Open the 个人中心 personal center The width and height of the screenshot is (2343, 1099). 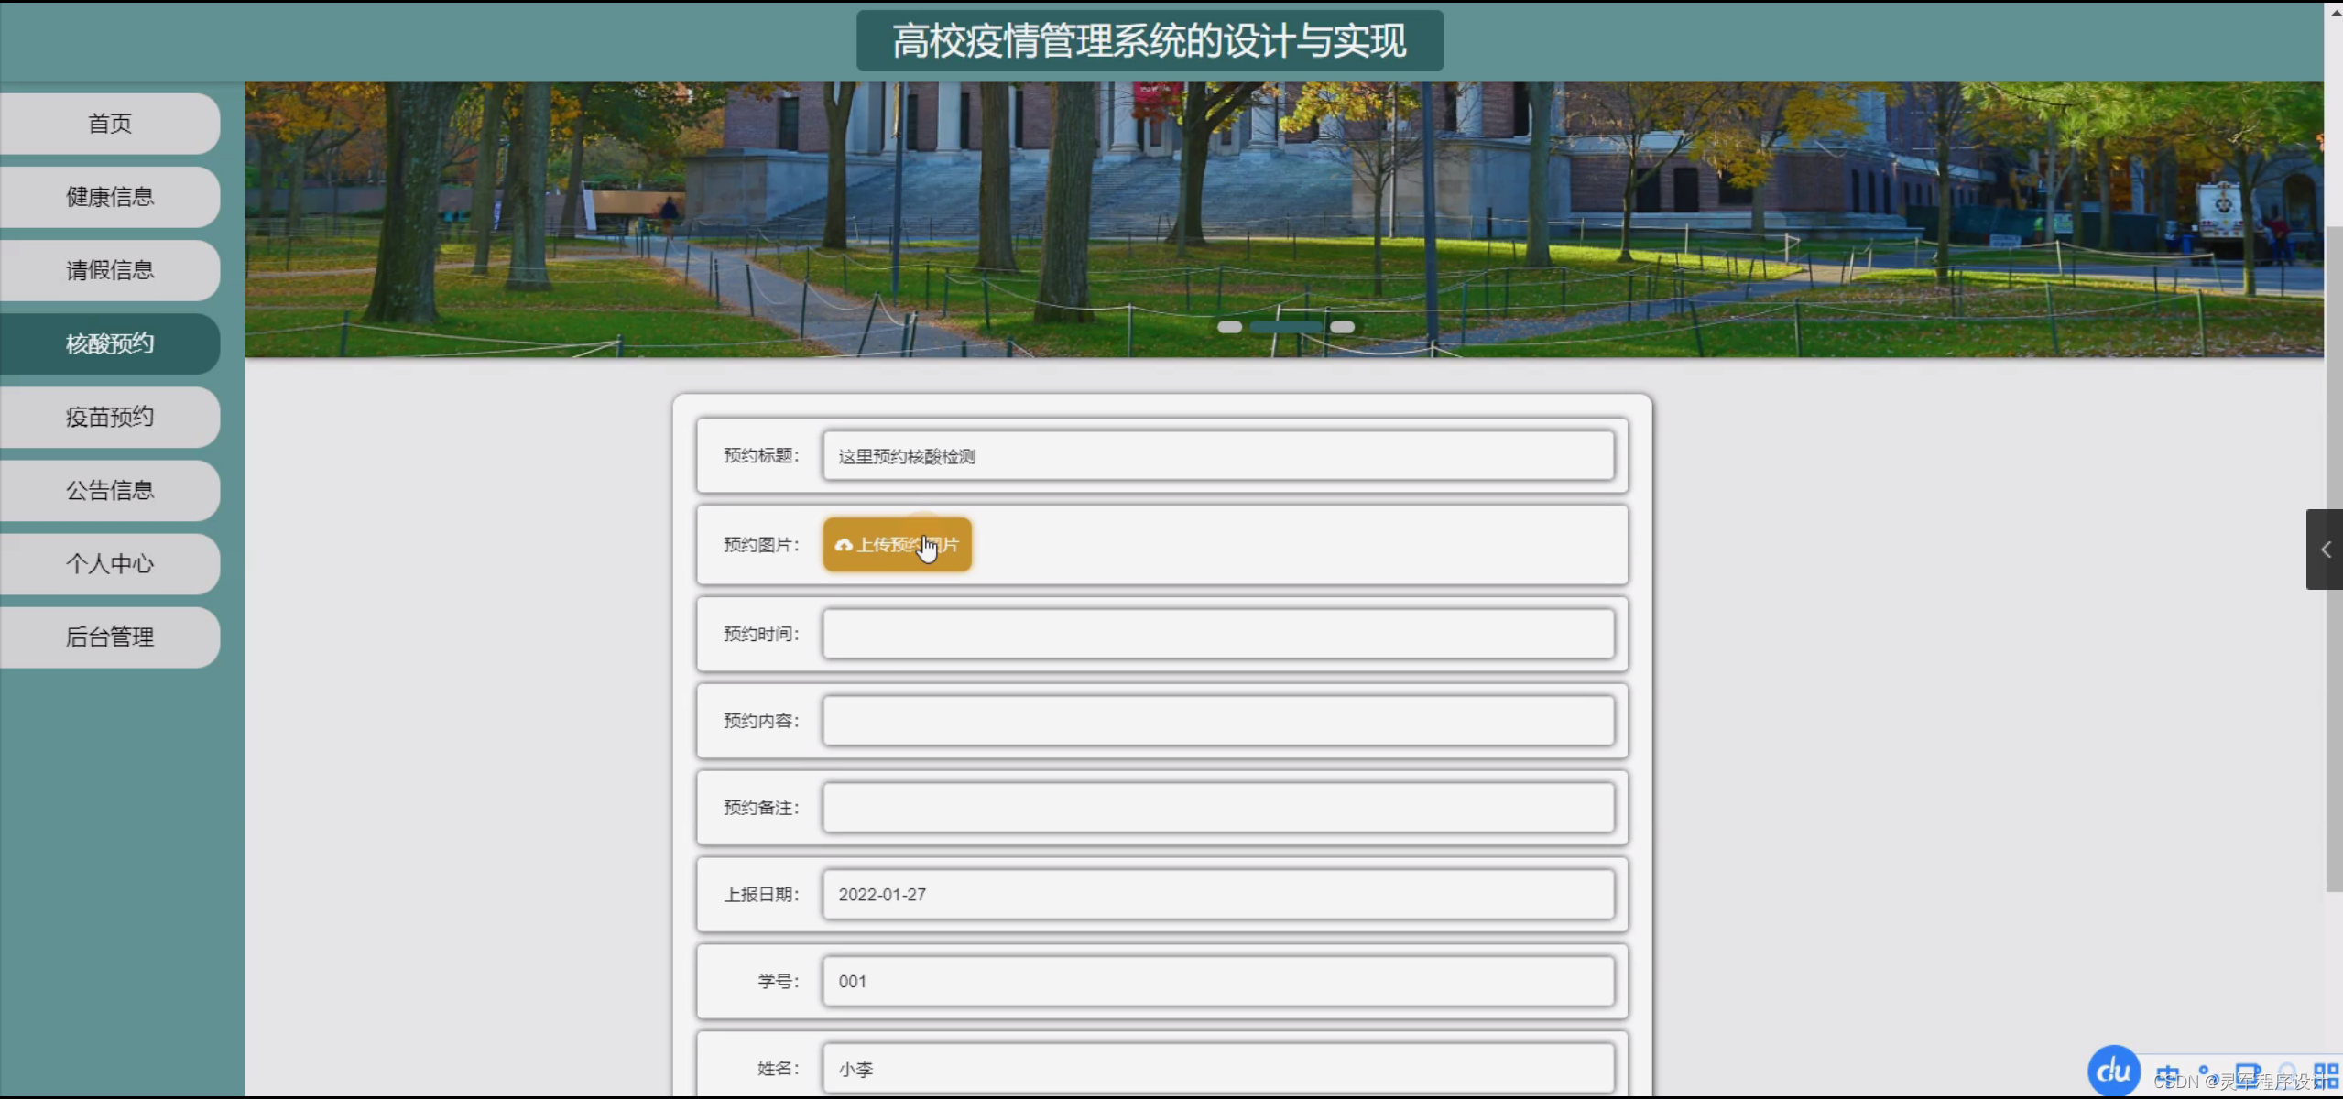pyautogui.click(x=110, y=563)
